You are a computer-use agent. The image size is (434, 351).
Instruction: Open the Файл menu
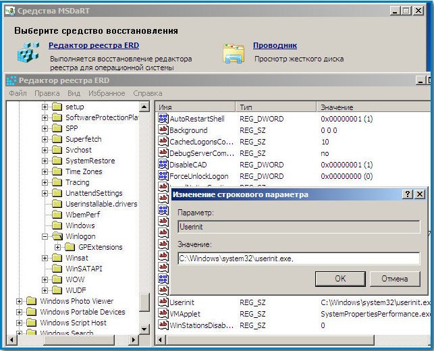pyautogui.click(x=18, y=93)
